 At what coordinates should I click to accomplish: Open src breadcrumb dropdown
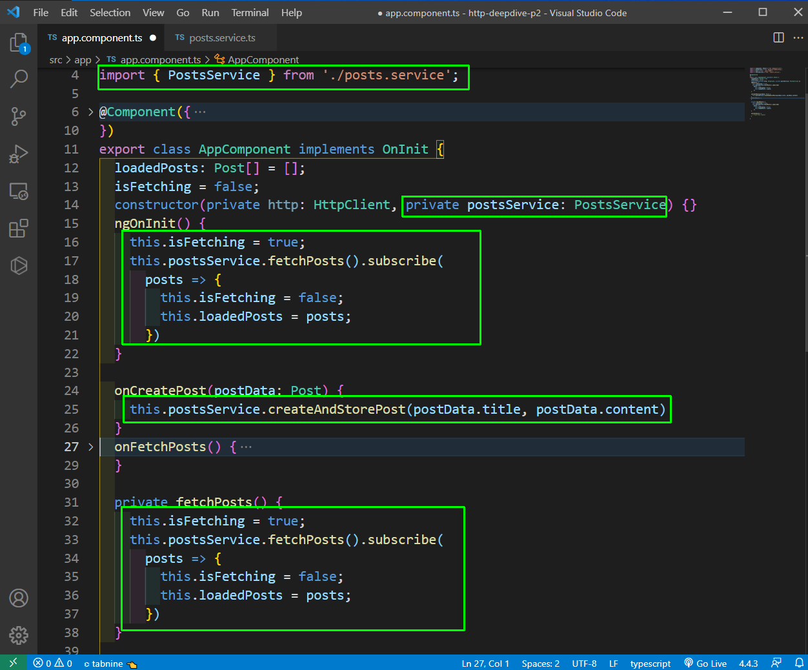(56, 59)
